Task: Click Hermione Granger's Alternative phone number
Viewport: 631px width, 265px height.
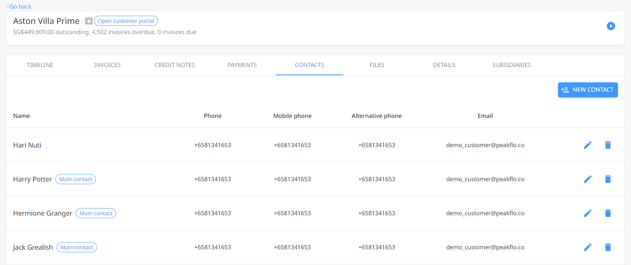Action: pos(377,213)
